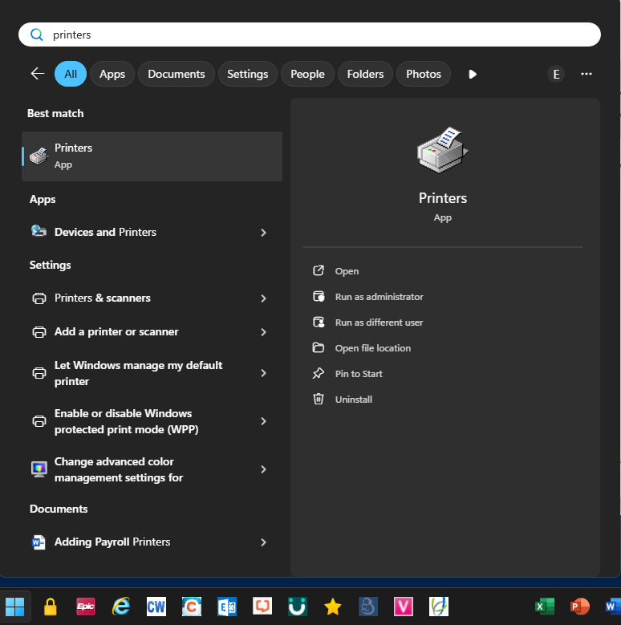Click the Printers title in preview pane
This screenshot has height=625, width=621.
pos(442,198)
